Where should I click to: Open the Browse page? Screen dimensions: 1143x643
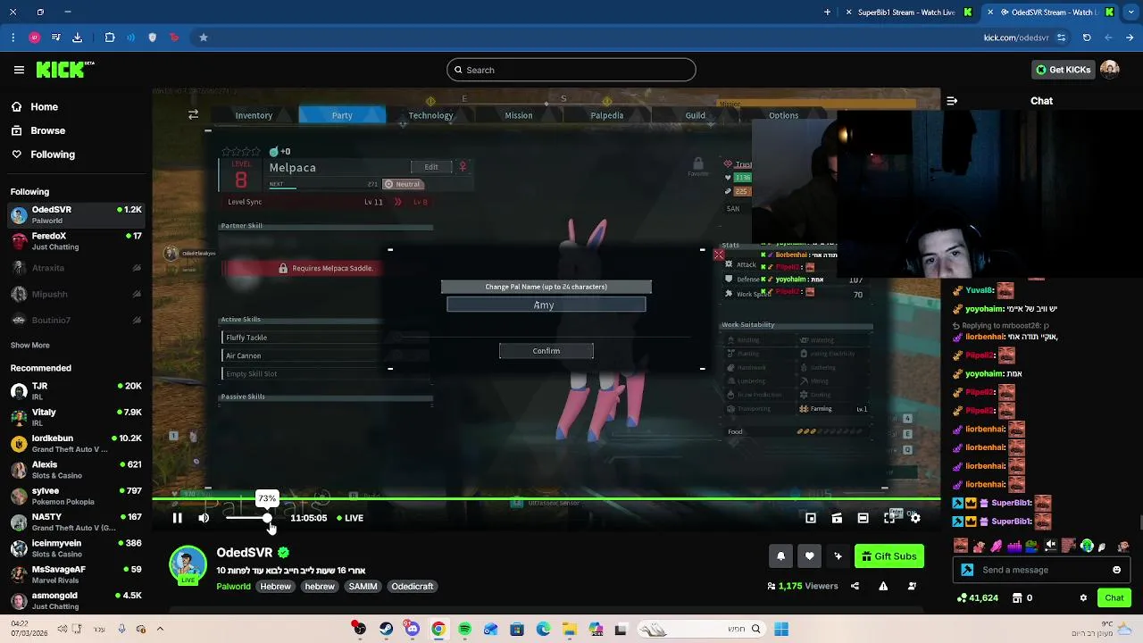click(47, 130)
